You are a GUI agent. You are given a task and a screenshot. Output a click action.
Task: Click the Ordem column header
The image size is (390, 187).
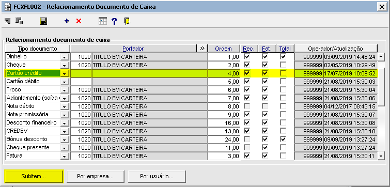pyautogui.click(x=223, y=49)
